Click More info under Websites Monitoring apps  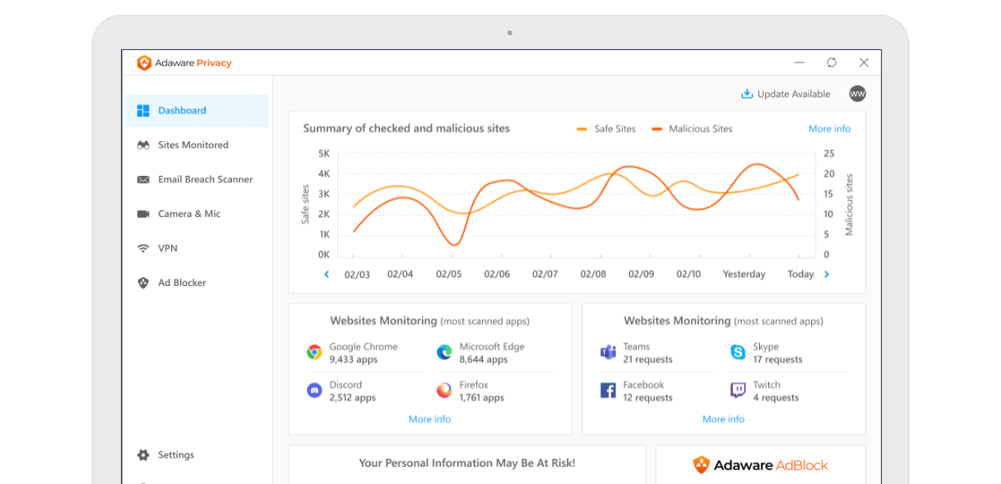coord(429,419)
